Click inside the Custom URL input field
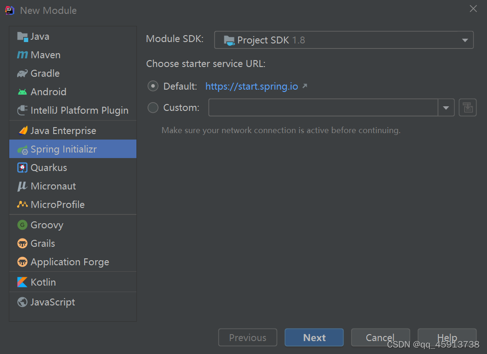 (323, 108)
